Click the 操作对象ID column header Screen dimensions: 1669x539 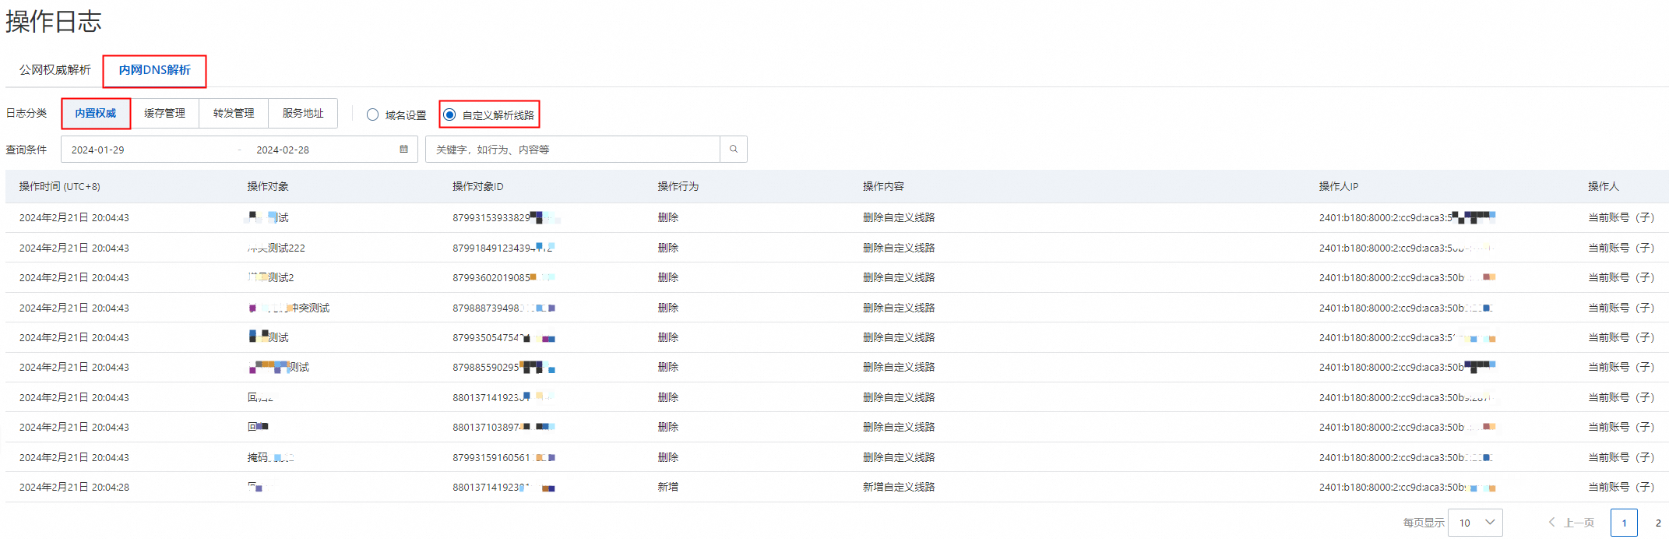pos(478,186)
